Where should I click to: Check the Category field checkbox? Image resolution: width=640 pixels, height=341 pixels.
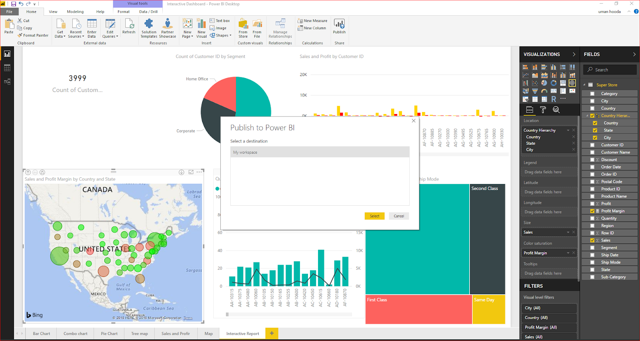click(x=592, y=94)
